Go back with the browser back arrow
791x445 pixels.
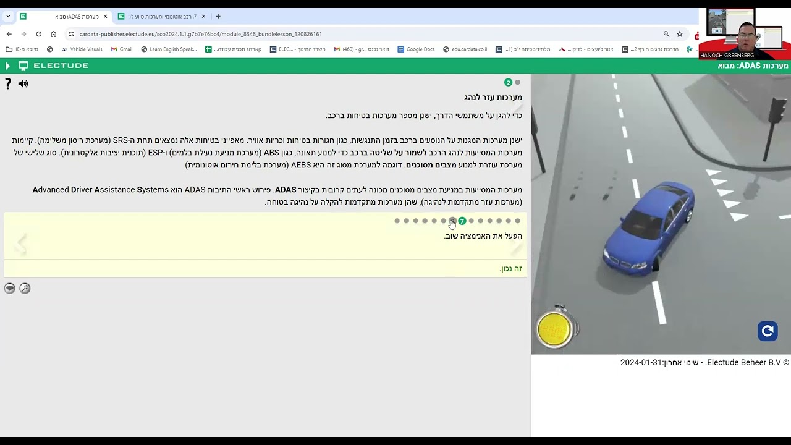click(x=9, y=34)
